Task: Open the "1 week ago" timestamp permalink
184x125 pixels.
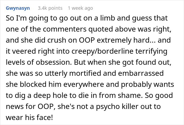Action: pyautogui.click(x=80, y=8)
